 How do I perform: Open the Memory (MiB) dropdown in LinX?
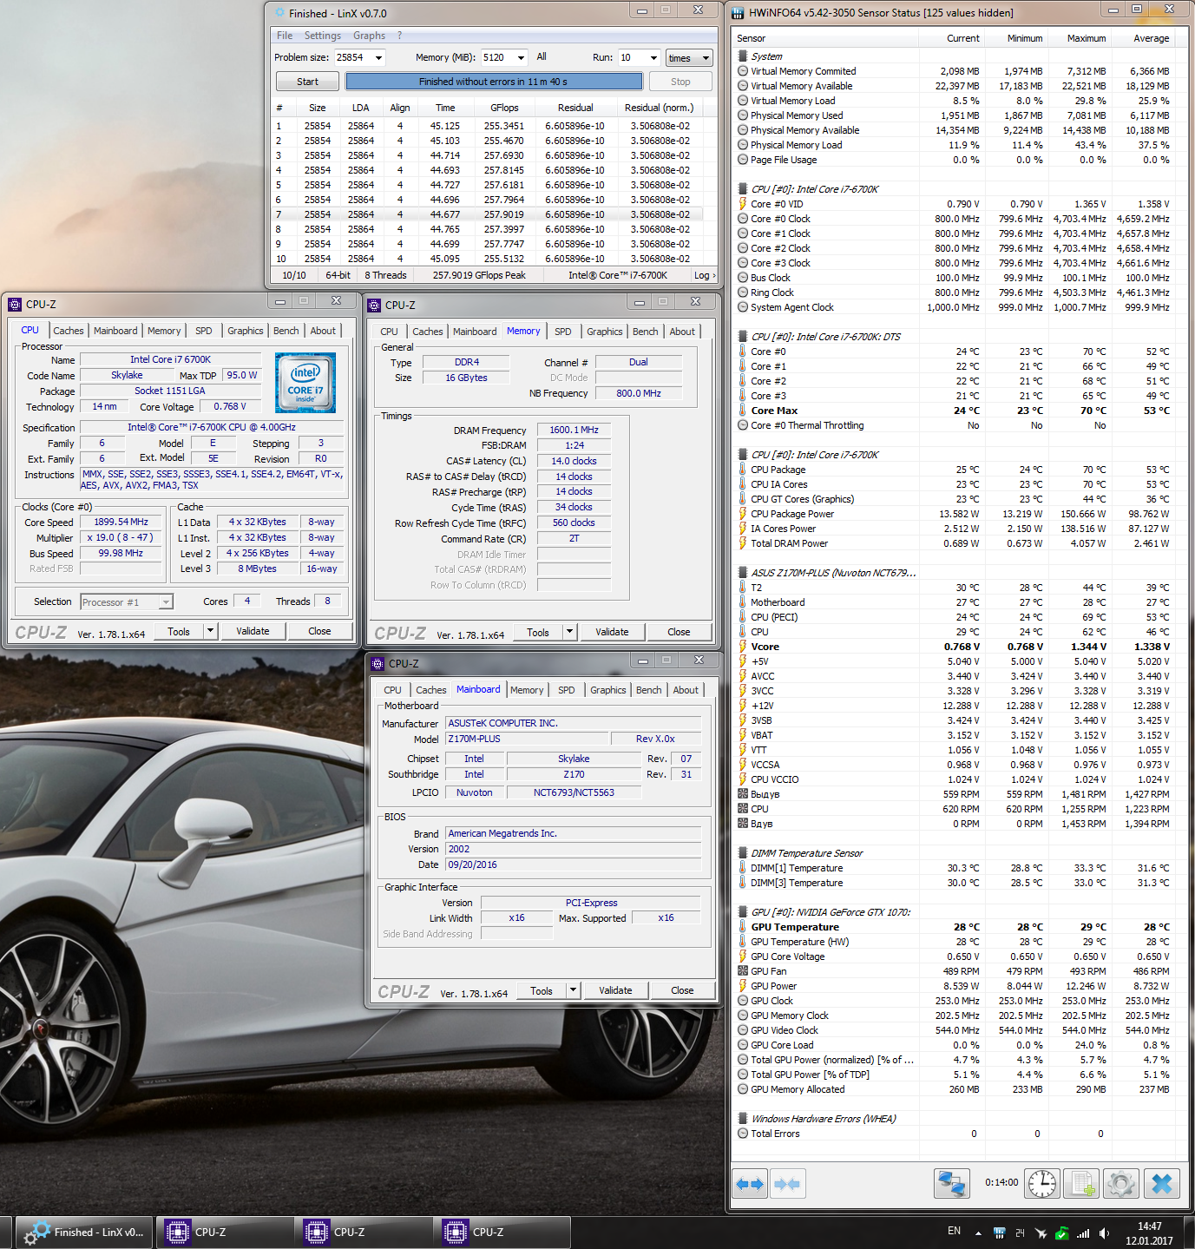coord(521,58)
